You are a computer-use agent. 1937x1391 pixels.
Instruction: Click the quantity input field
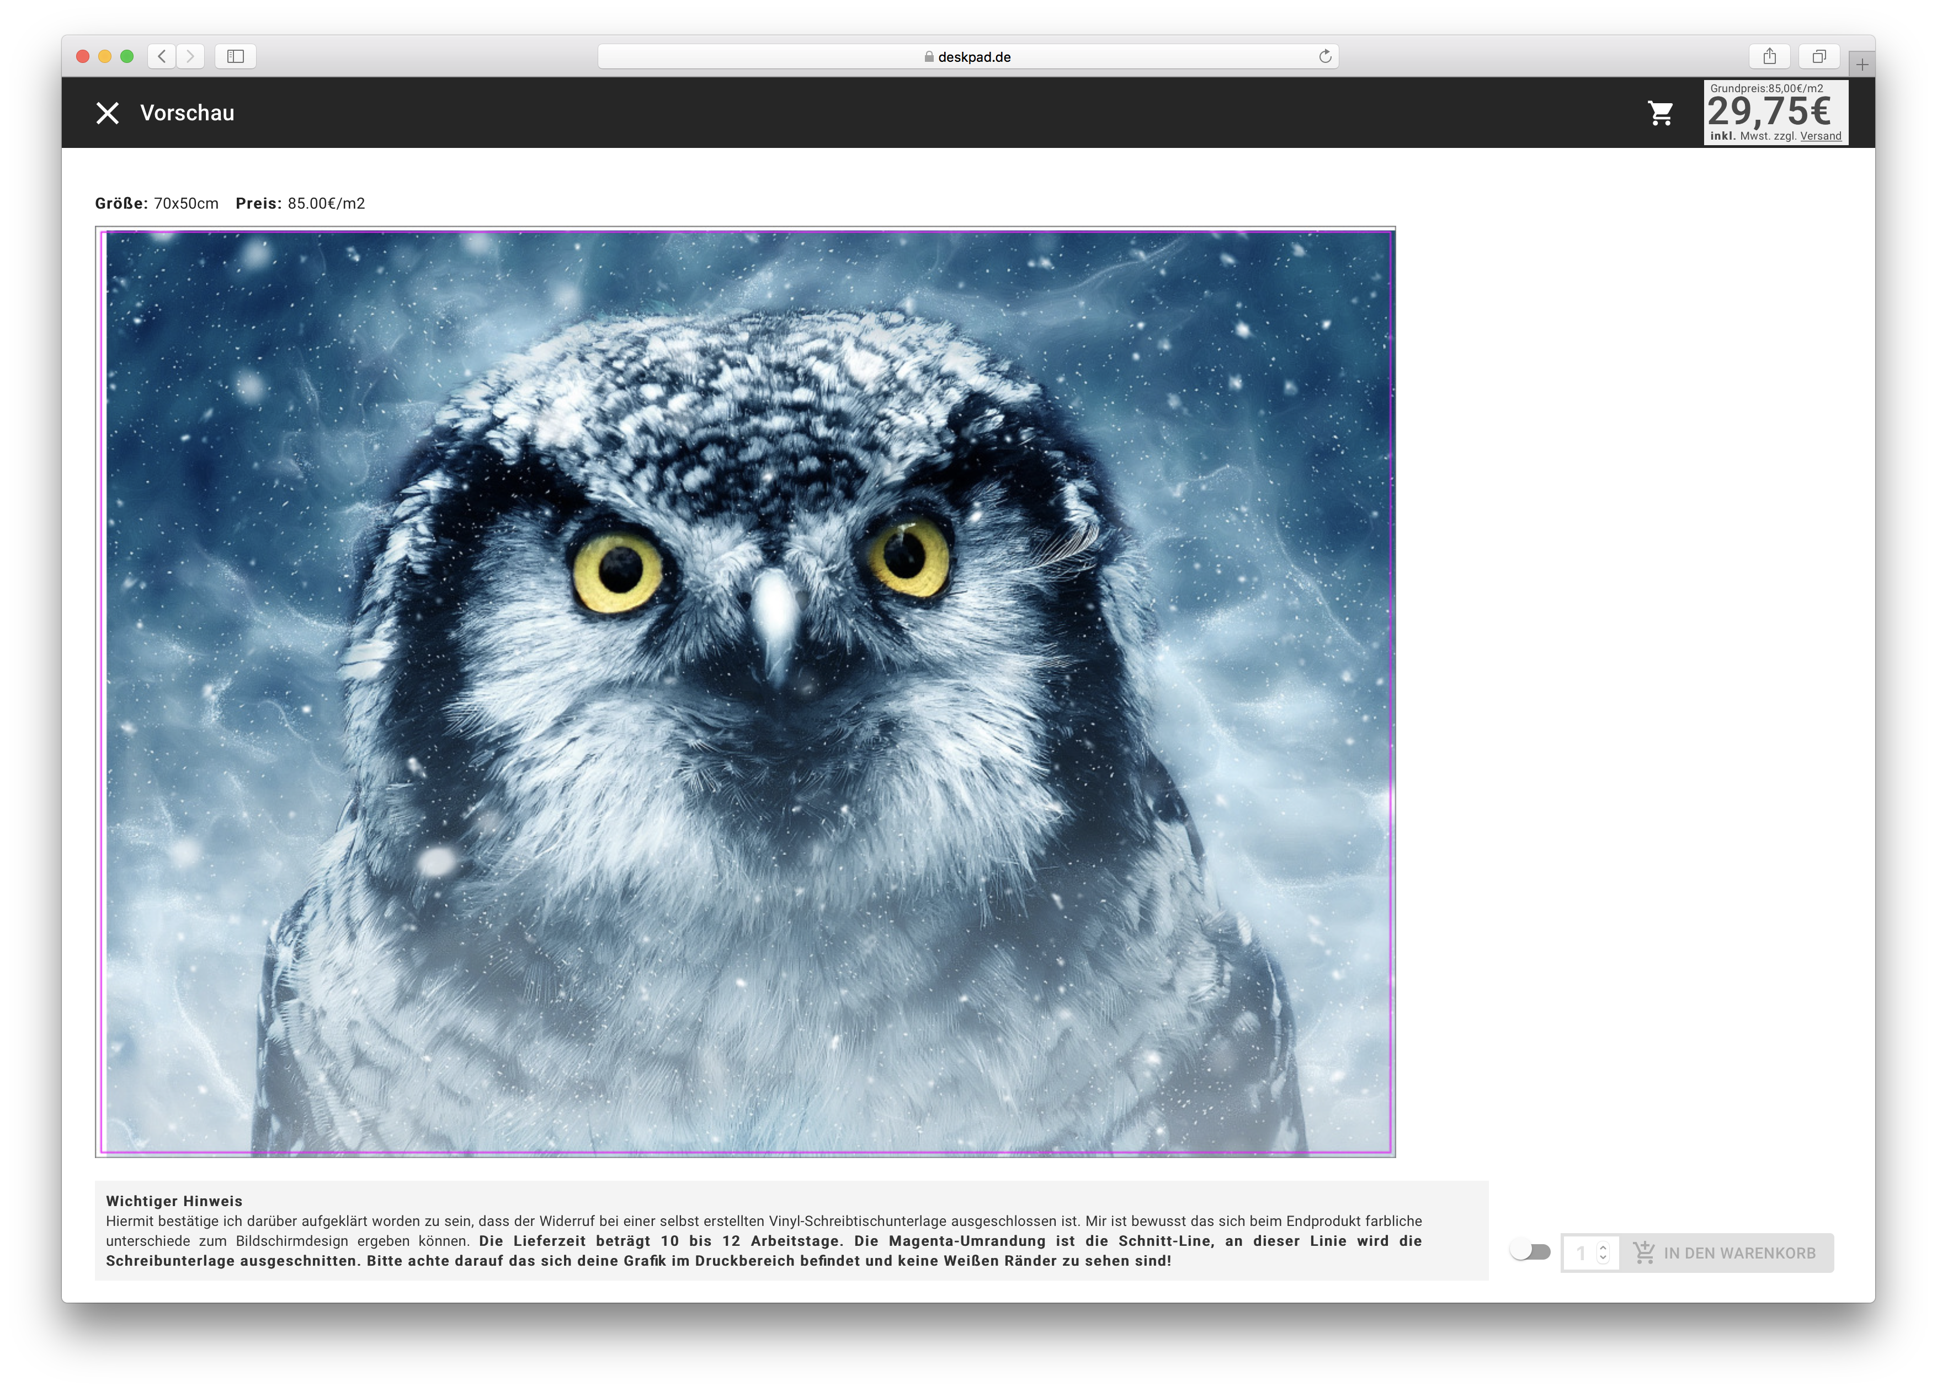(x=1590, y=1252)
